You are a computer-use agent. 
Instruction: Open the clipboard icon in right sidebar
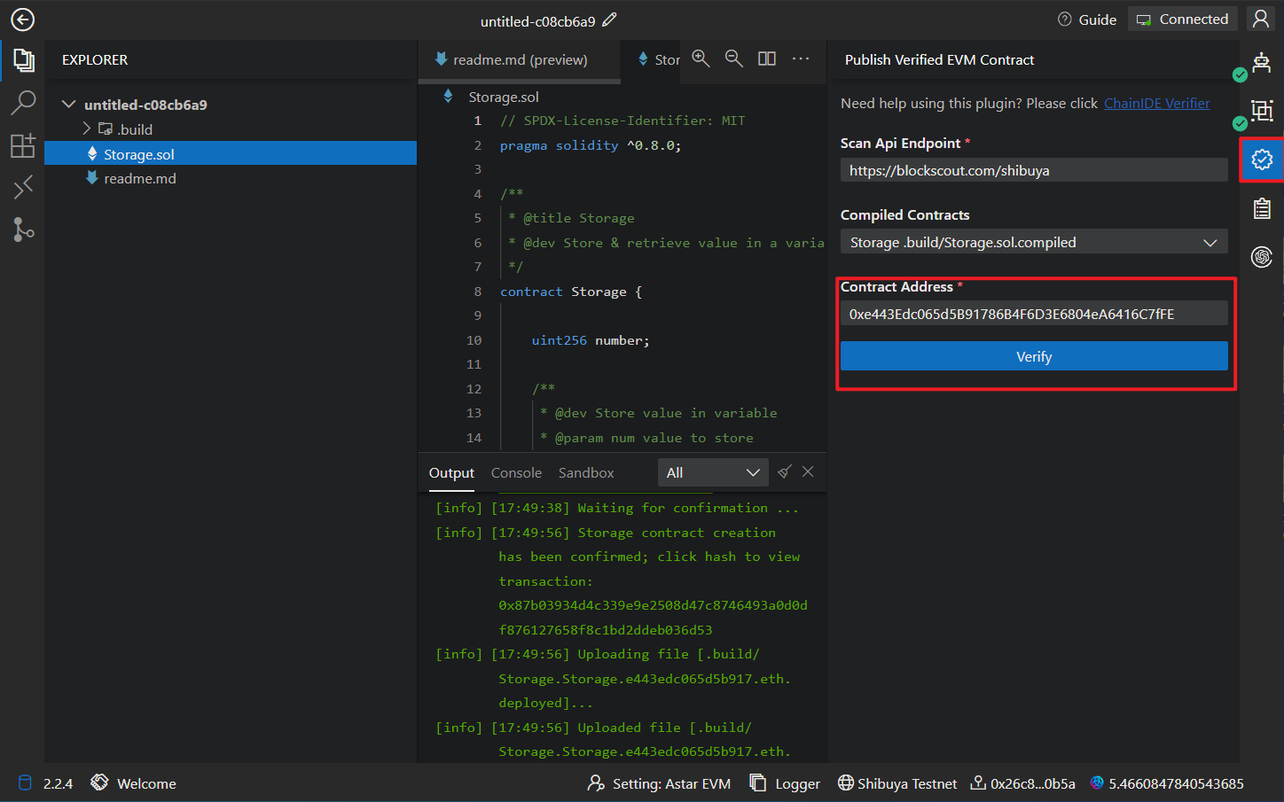(1261, 209)
